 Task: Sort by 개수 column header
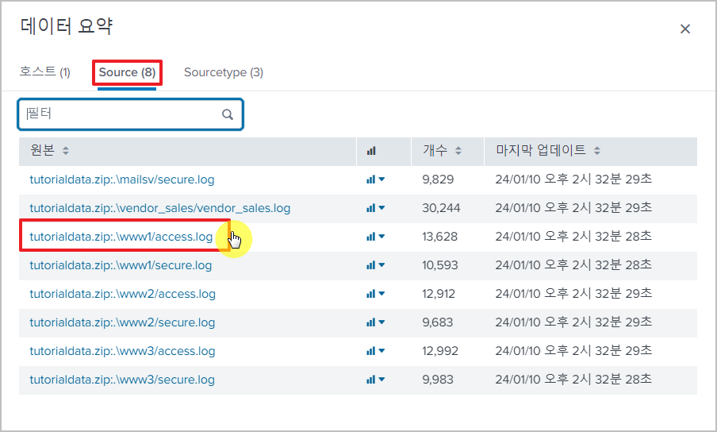442,150
